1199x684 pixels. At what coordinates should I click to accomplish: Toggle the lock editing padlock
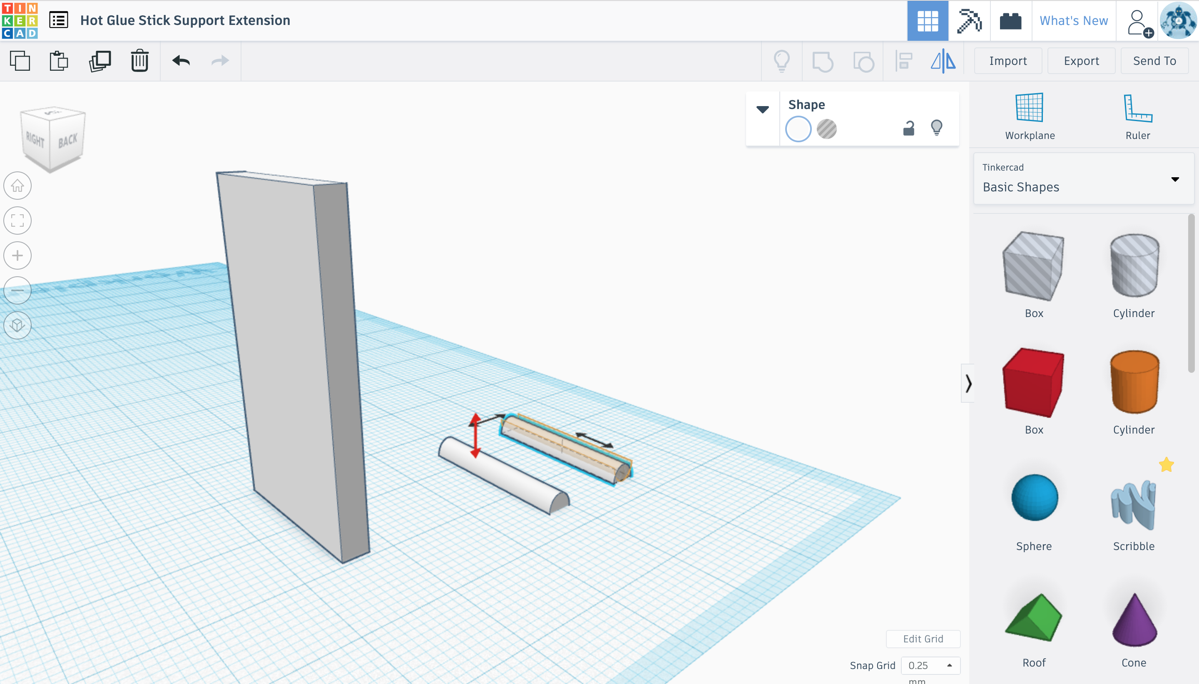908,128
